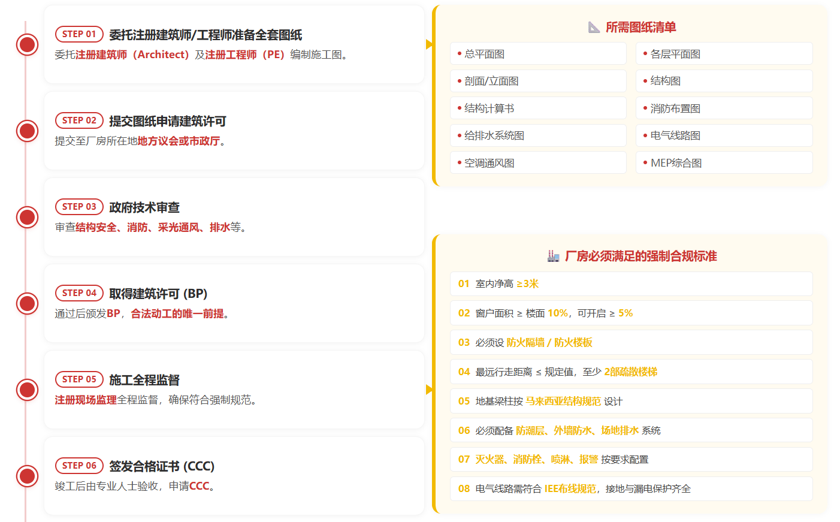The height and width of the screenshot is (522, 840).
Task: Click the yellow arrow pointing to drawings list
Action: click(429, 44)
